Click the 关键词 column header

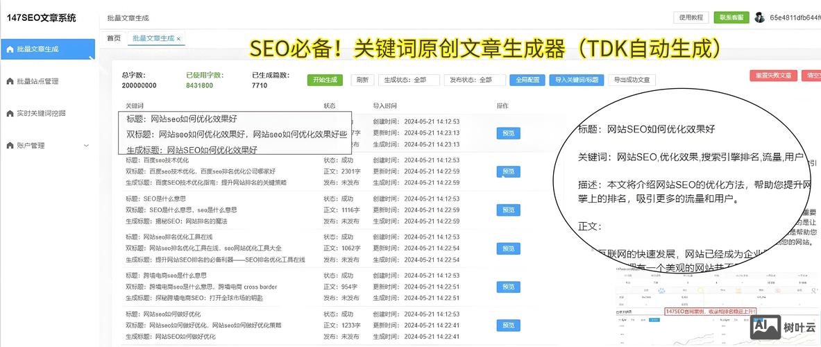pos(134,105)
